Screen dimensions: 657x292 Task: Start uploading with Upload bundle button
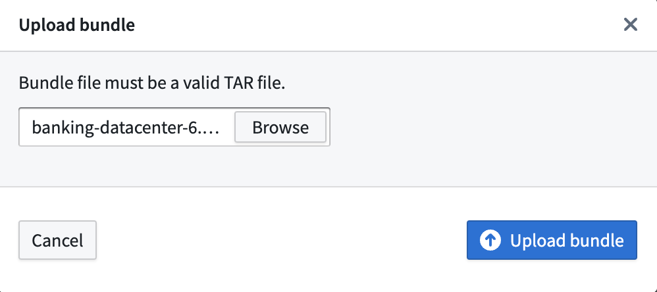(552, 240)
